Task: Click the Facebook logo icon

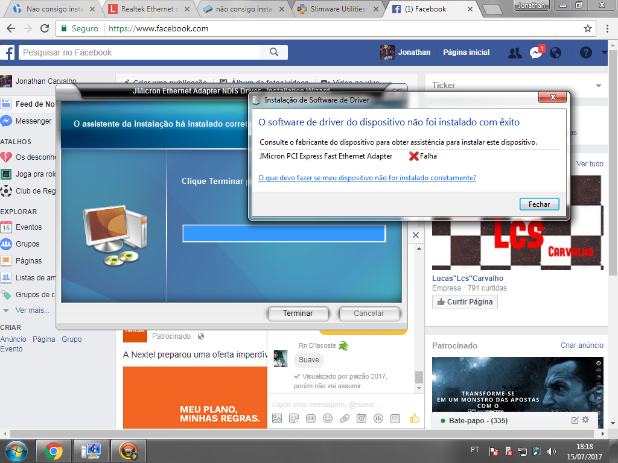Action: pyautogui.click(x=7, y=52)
